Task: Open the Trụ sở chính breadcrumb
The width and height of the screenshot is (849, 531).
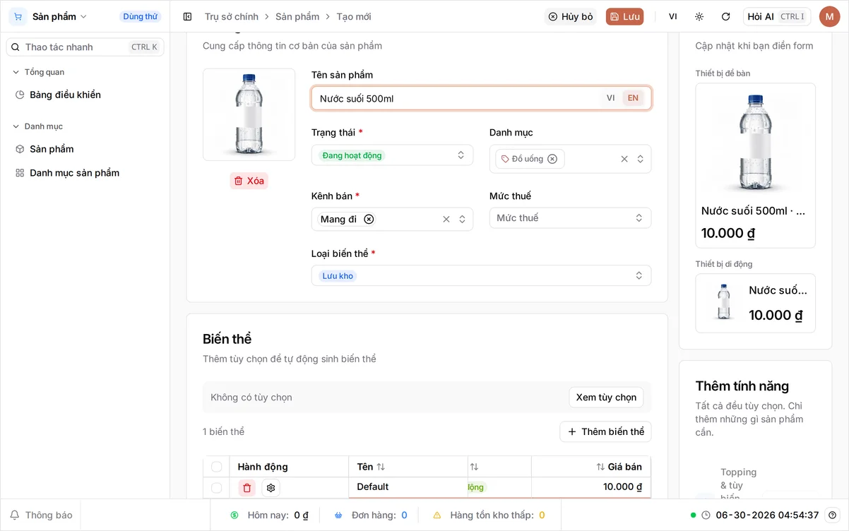Action: tap(231, 16)
